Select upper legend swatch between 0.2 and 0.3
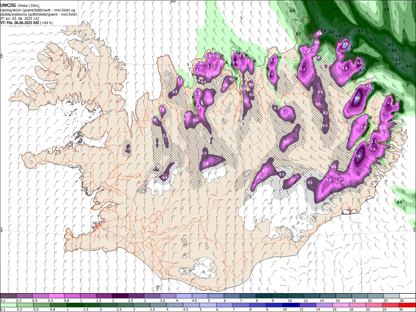The width and height of the screenshot is (416, 312). click(x=8, y=296)
